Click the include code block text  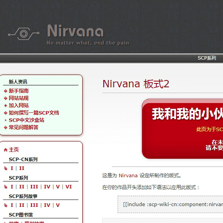(173, 205)
